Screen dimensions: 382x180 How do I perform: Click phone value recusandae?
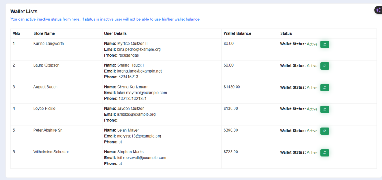pyautogui.click(x=129, y=55)
